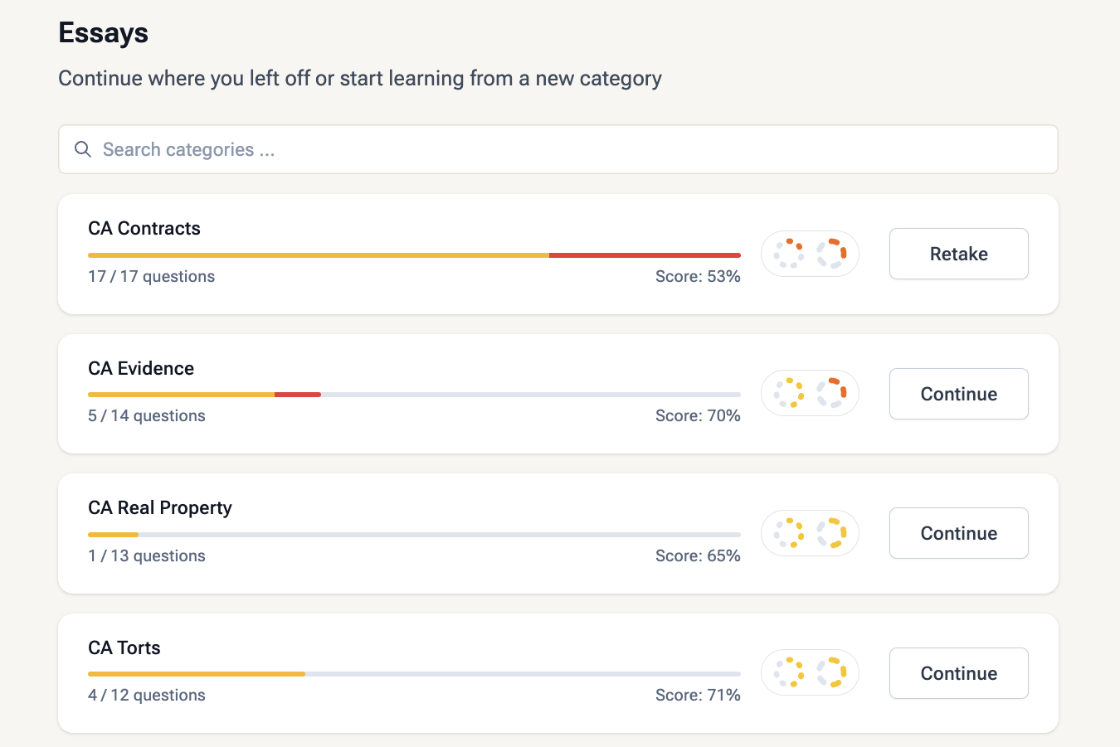This screenshot has height=747, width=1120.
Task: Open the CA Contracts category title
Action: coord(144,229)
